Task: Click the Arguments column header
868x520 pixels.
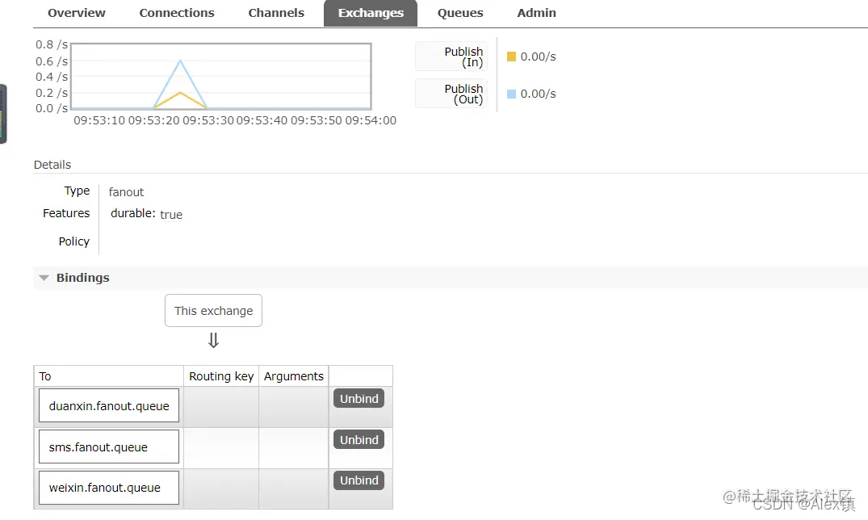Action: point(293,376)
